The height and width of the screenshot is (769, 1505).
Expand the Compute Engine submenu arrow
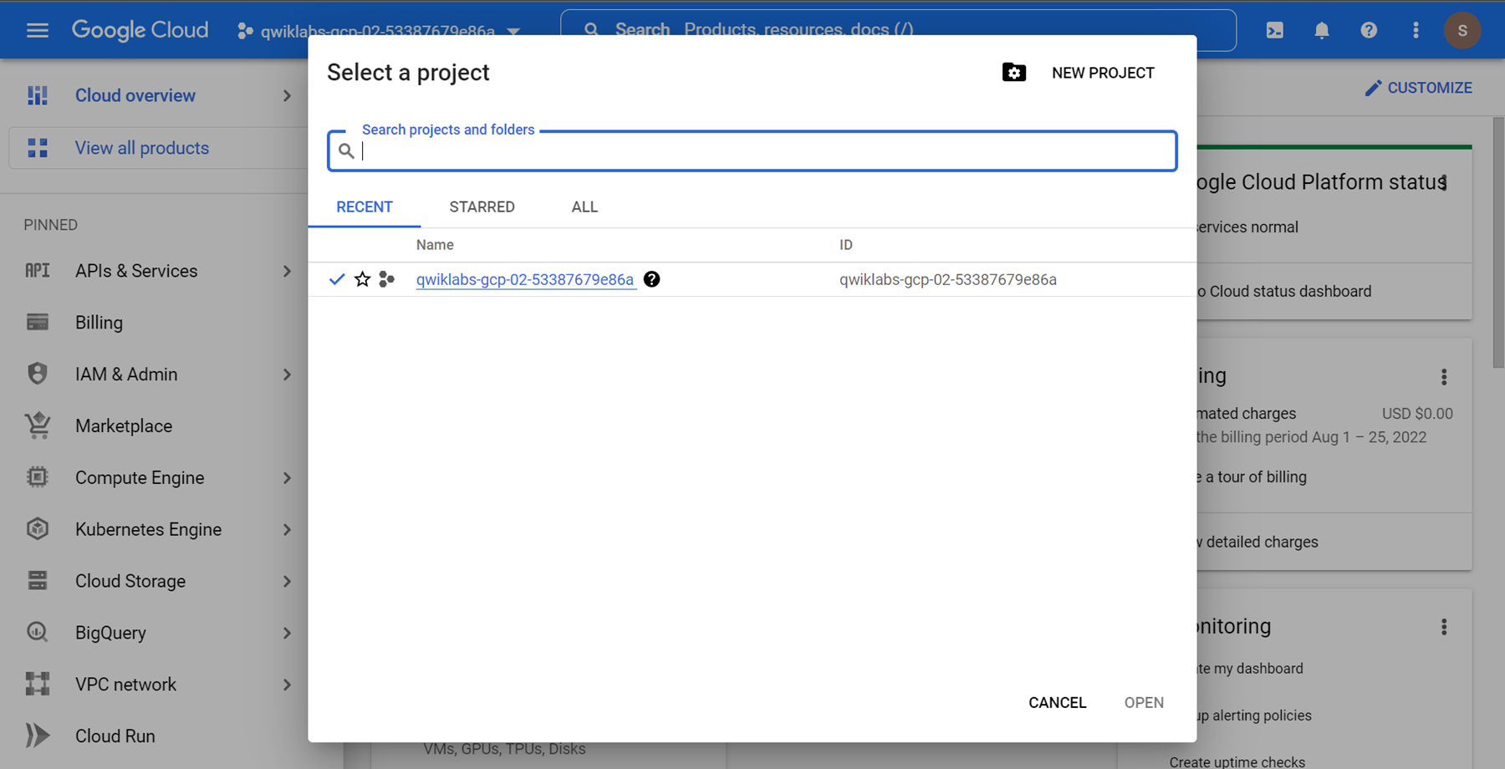287,478
